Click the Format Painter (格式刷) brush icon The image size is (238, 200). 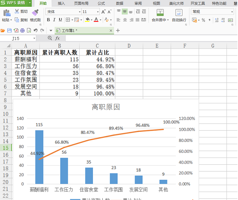click(35, 12)
